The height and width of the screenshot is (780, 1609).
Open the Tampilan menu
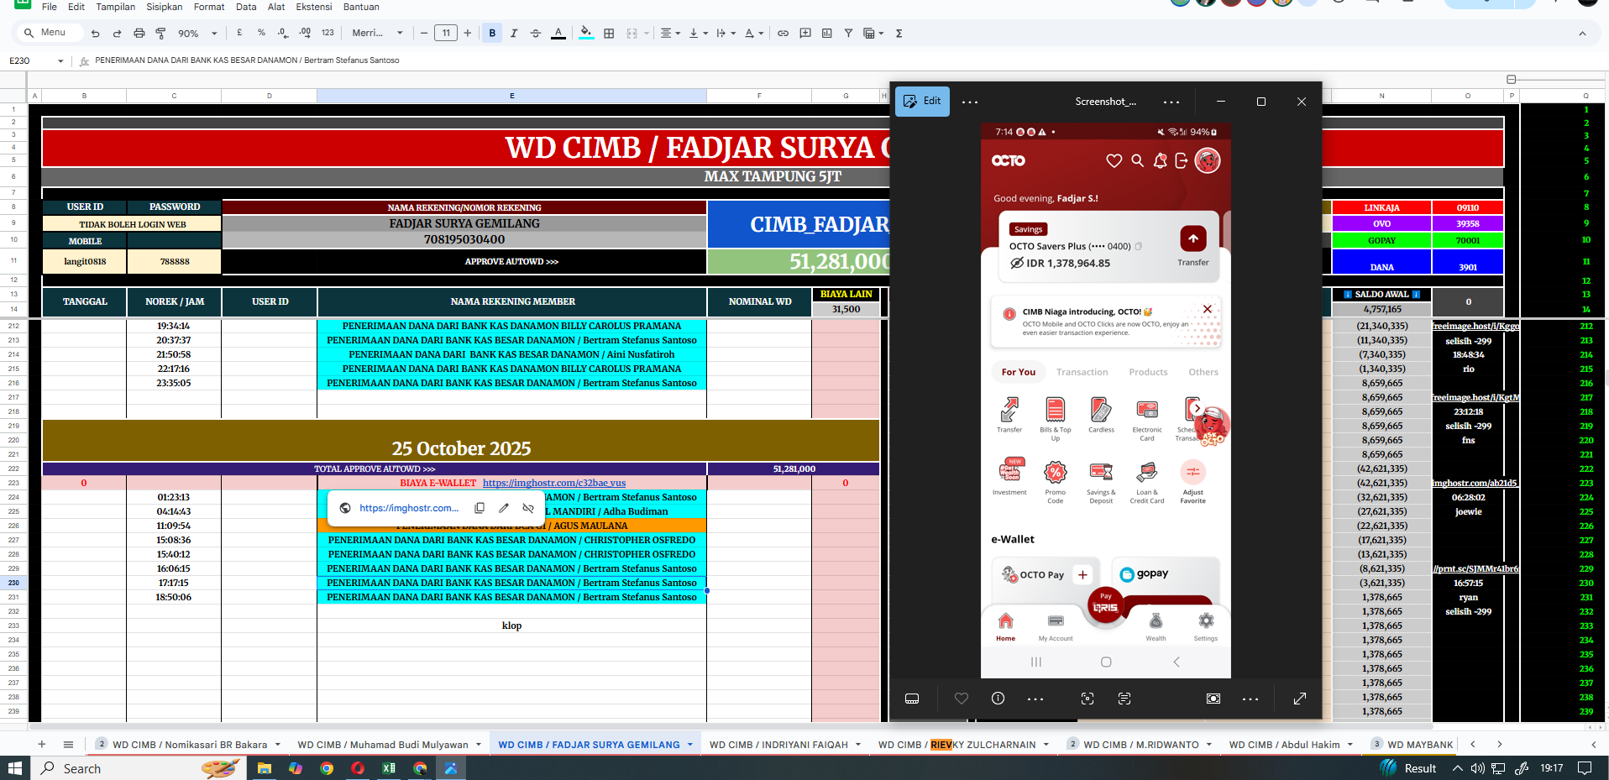(x=115, y=7)
